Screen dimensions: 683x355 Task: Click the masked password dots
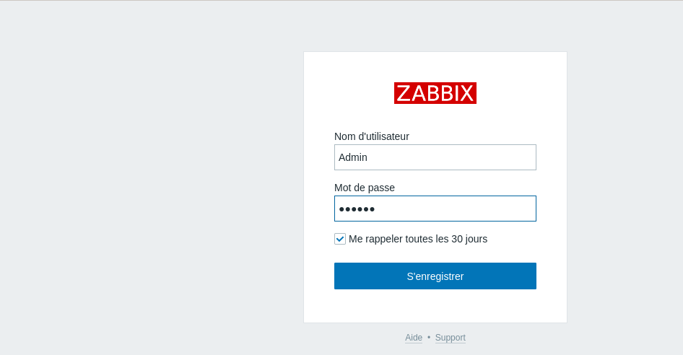(357, 209)
